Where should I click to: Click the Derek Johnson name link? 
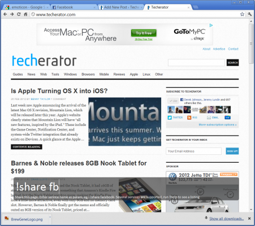point(193,99)
